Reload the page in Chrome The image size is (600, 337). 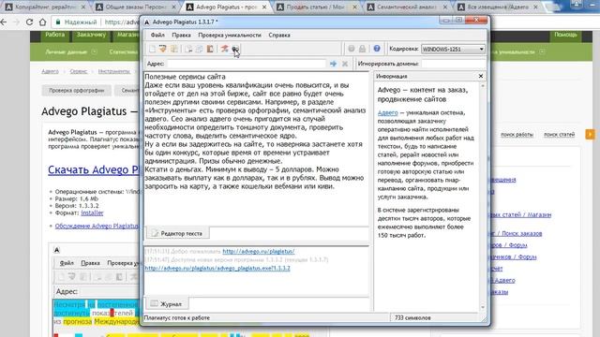coord(29,22)
